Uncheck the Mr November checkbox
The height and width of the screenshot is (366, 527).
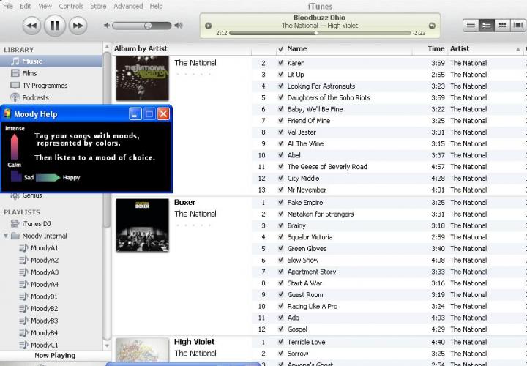[x=280, y=190]
